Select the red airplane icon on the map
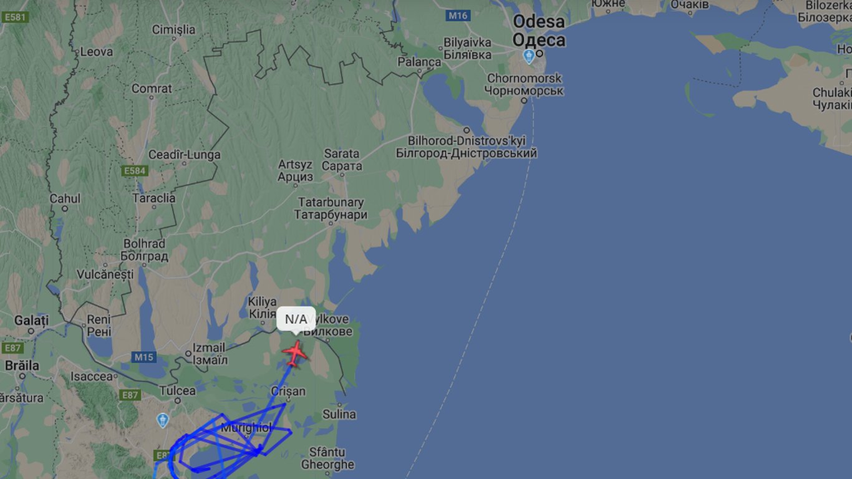Image resolution: width=852 pixels, height=479 pixels. (295, 354)
